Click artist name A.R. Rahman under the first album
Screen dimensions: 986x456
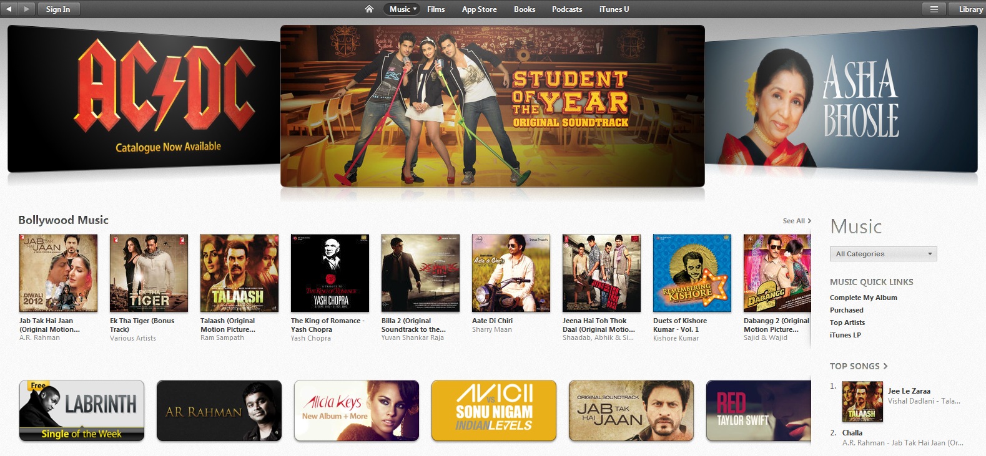(39, 337)
